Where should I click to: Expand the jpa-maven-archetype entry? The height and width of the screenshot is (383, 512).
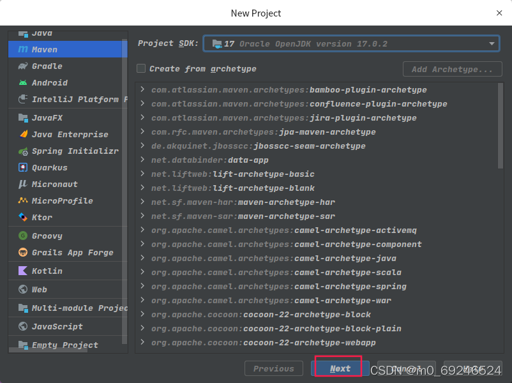142,132
